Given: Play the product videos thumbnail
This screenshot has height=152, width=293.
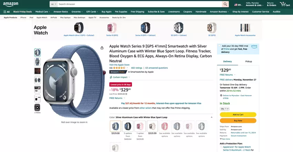Looking at the screenshot, I should (37, 108).
